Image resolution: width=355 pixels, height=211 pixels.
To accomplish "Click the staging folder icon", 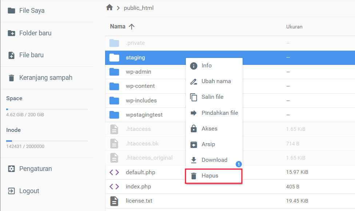I will 114,57.
